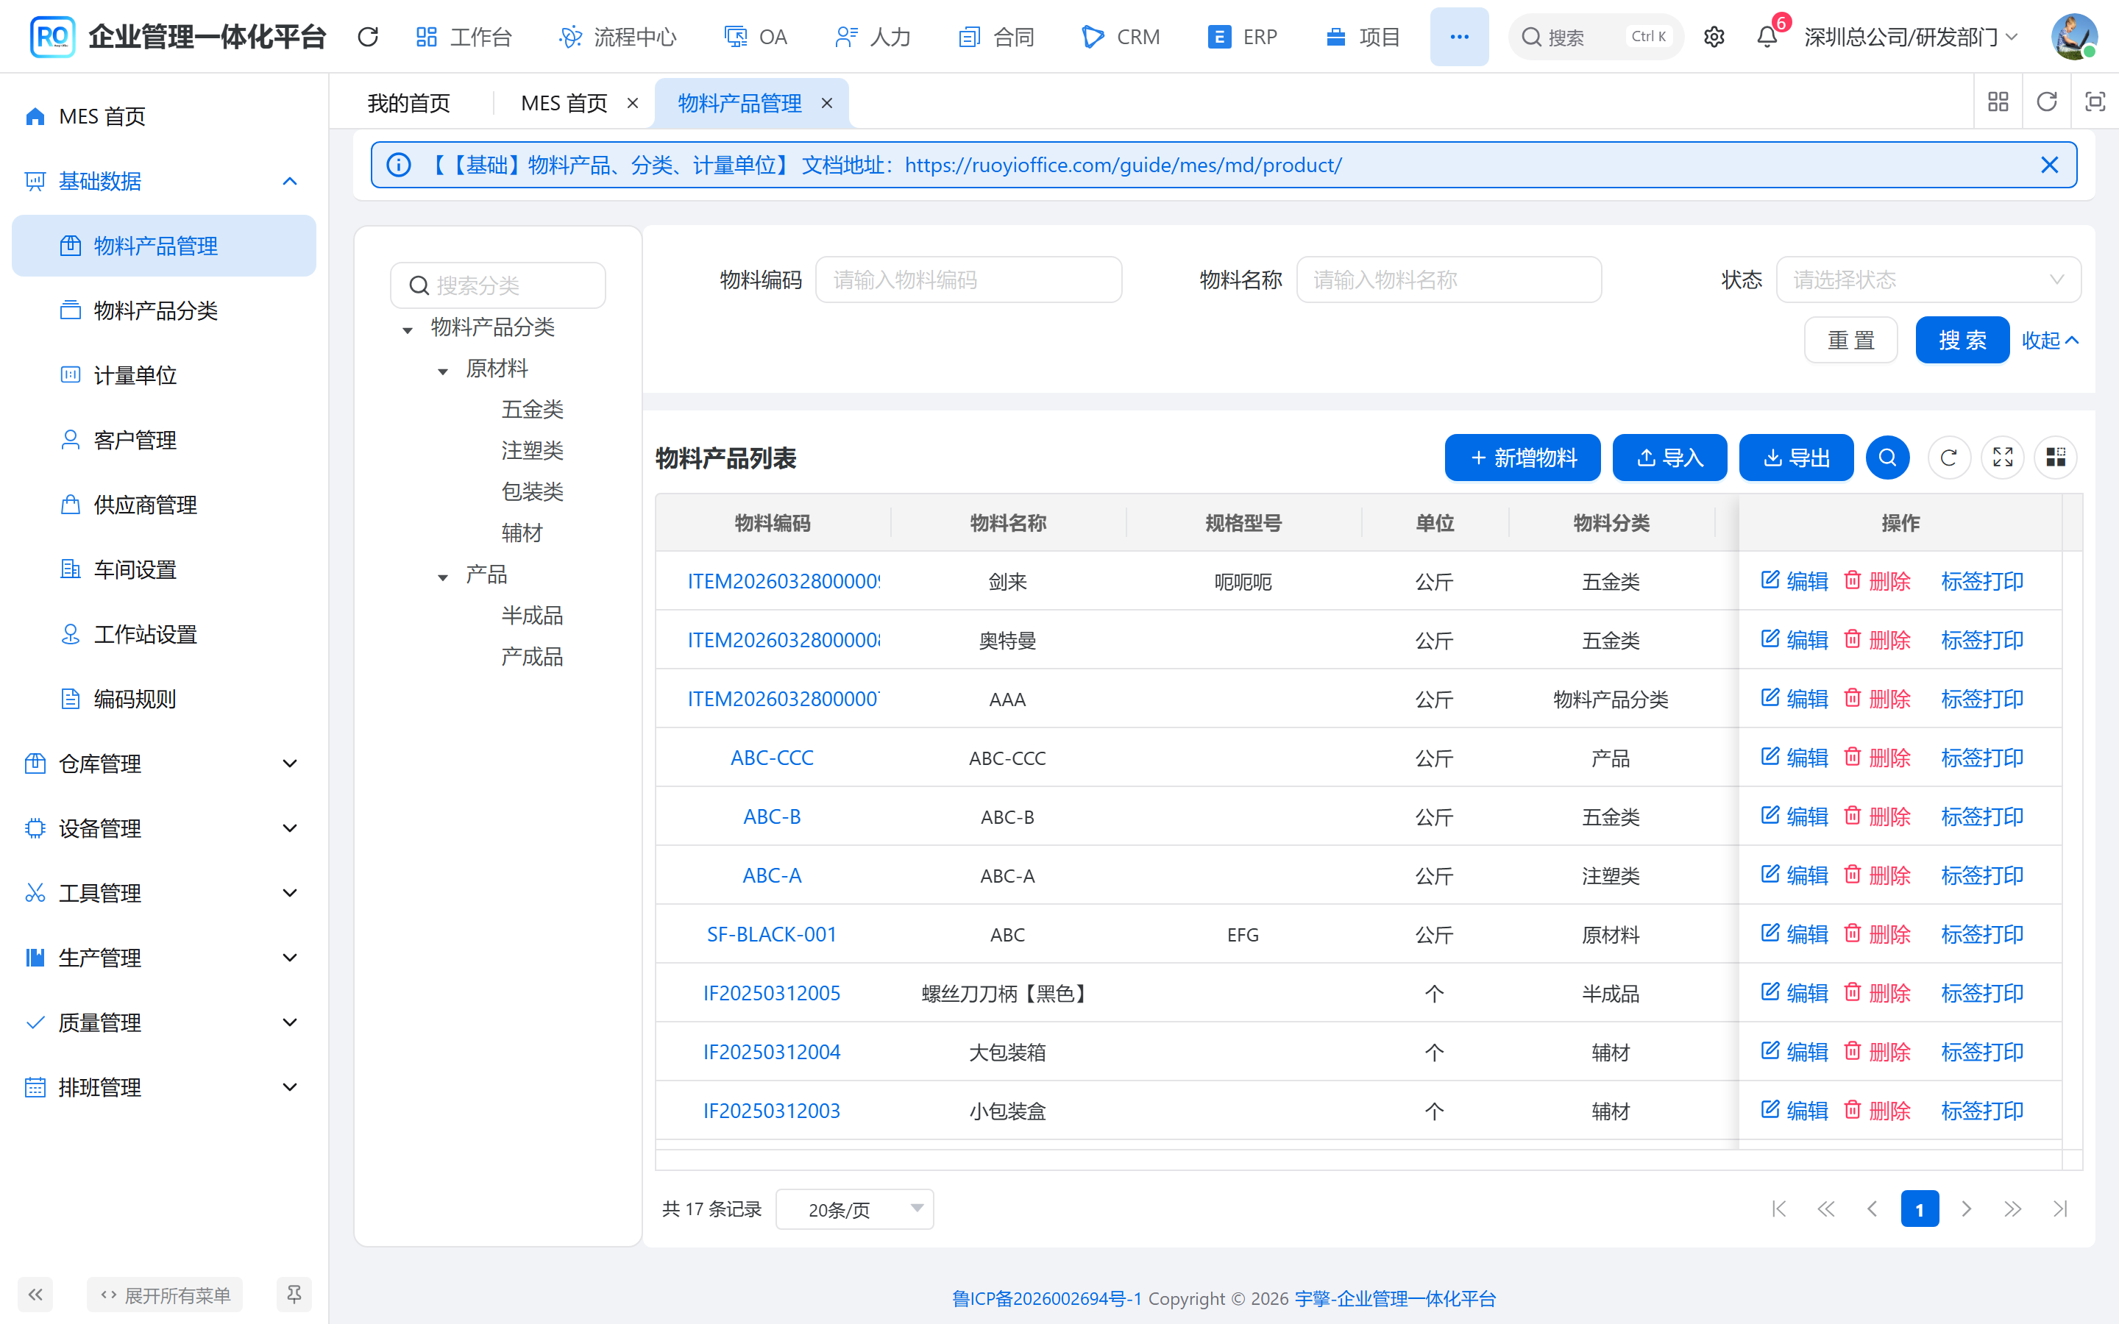This screenshot has height=1324, width=2119.
Task: Toggle the content fullscreen icon in tab bar
Action: 2095,102
